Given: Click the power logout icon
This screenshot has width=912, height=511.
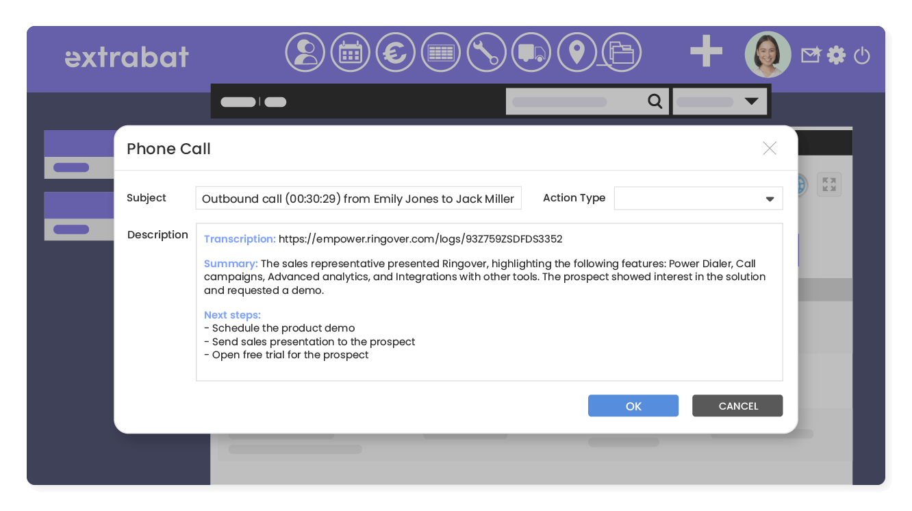Looking at the screenshot, I should click(862, 55).
